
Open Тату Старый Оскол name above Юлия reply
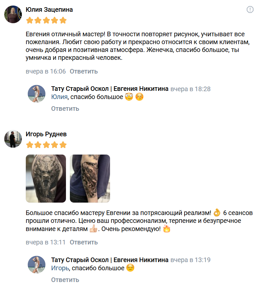point(110,89)
